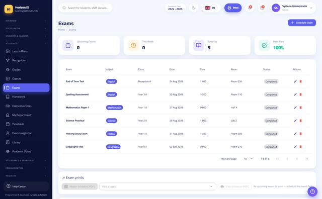
Task: Focus the student and staff search field
Action: click(x=85, y=8)
